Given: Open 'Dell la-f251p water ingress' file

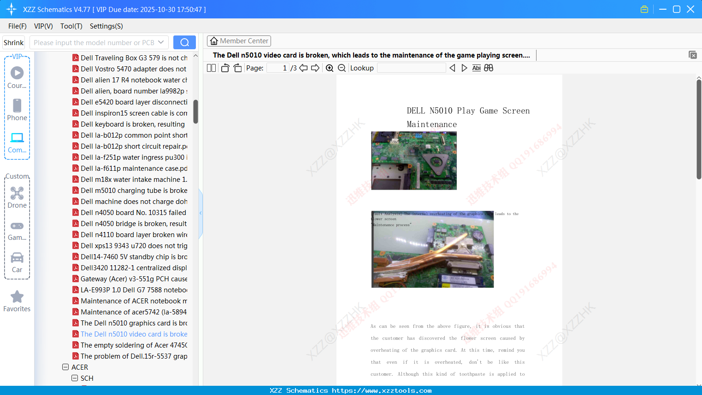Looking at the screenshot, I should [x=130, y=157].
